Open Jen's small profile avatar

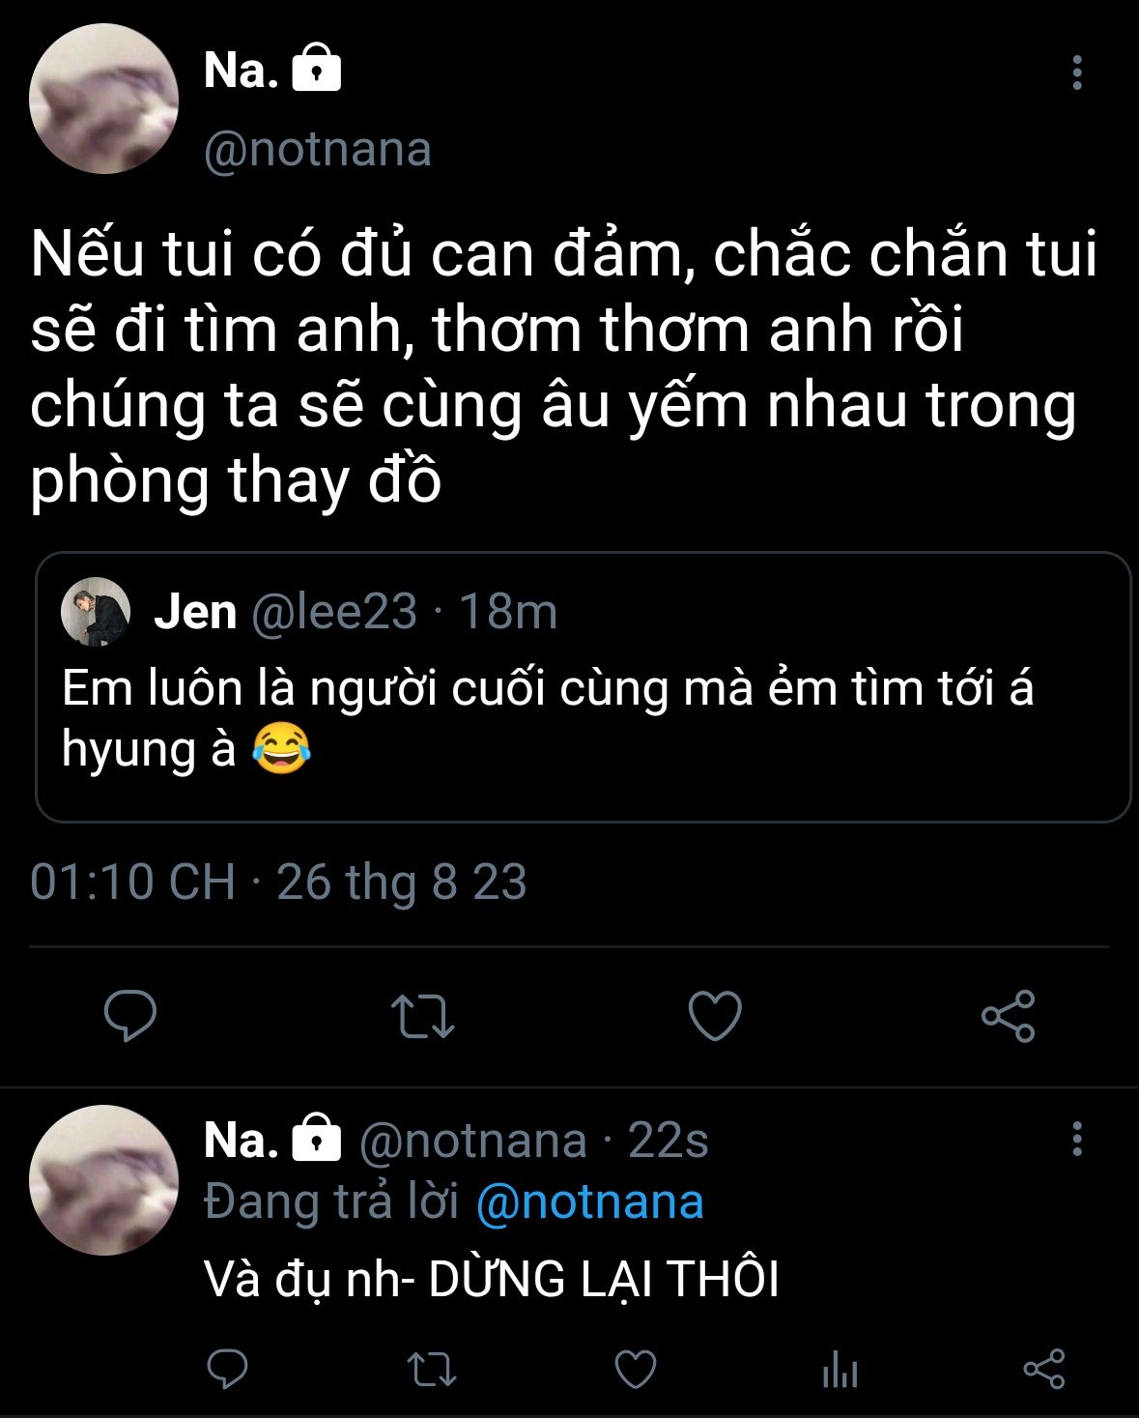tap(96, 612)
